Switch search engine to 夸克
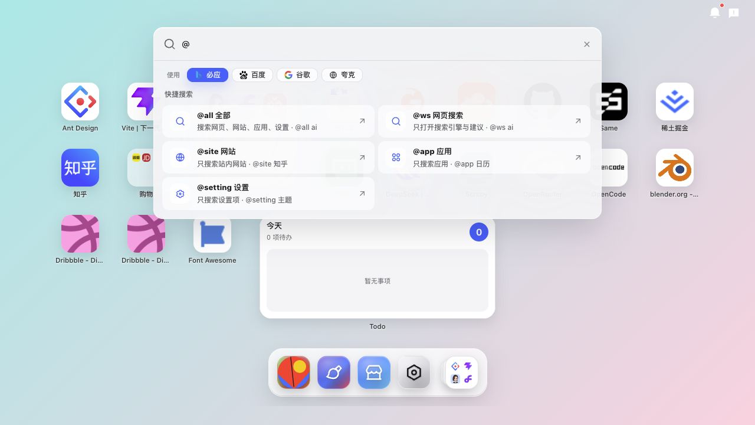The height and width of the screenshot is (425, 755). point(342,75)
